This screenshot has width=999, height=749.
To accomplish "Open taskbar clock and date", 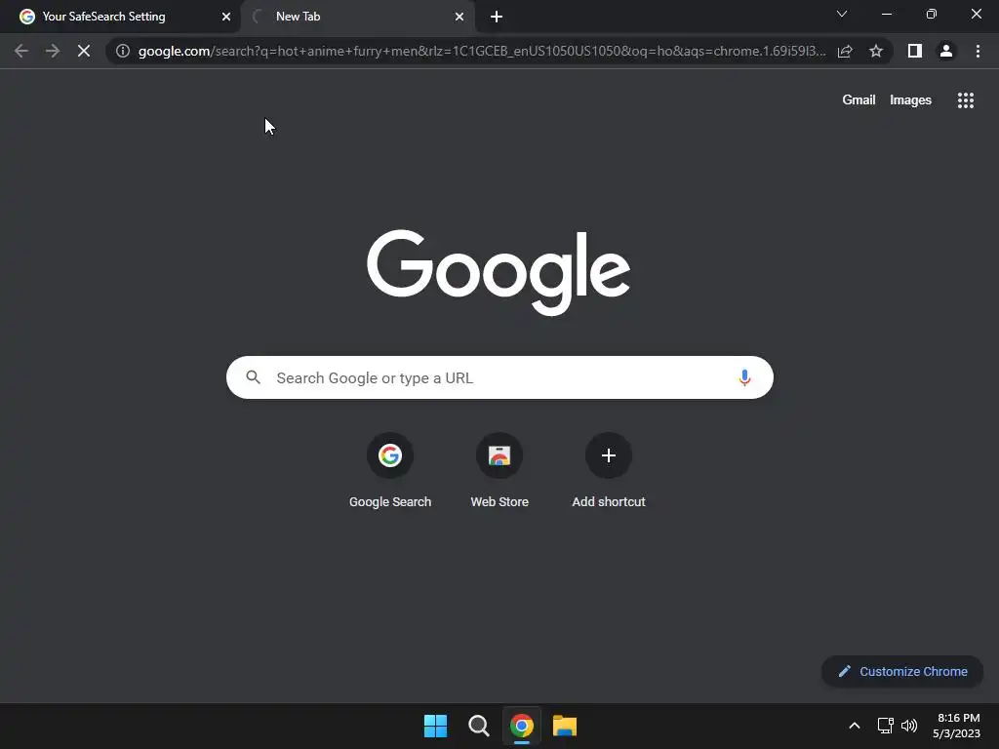I will (956, 726).
